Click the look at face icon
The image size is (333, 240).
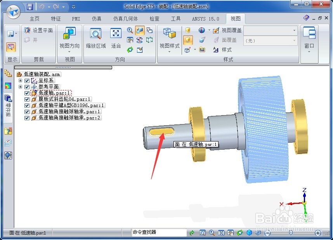point(149,40)
